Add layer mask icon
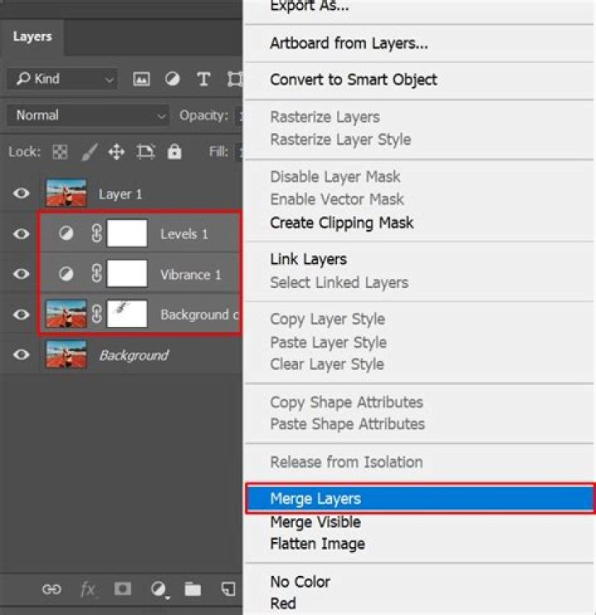 tap(123, 589)
